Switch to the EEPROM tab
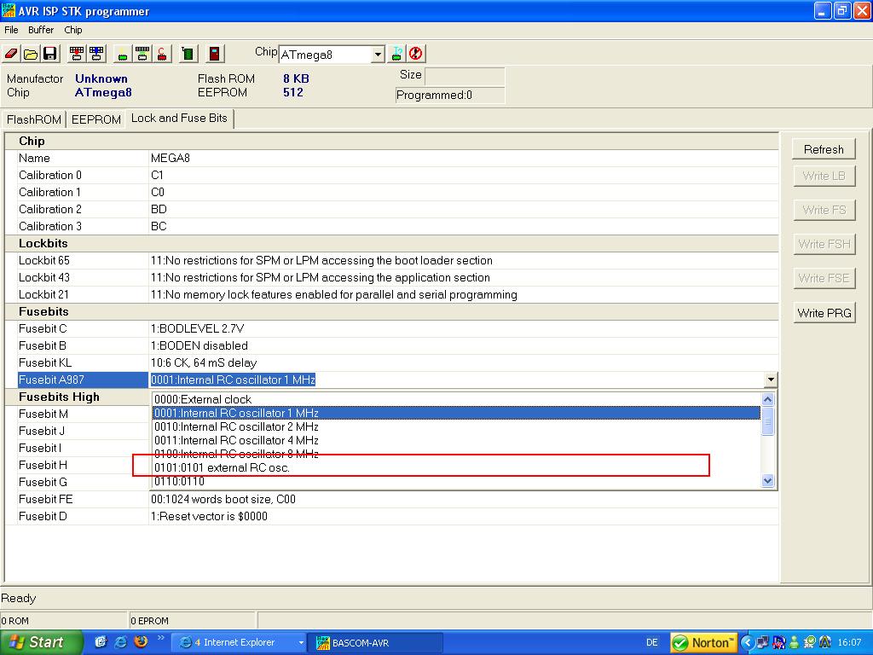Image resolution: width=873 pixels, height=655 pixels. [x=96, y=119]
